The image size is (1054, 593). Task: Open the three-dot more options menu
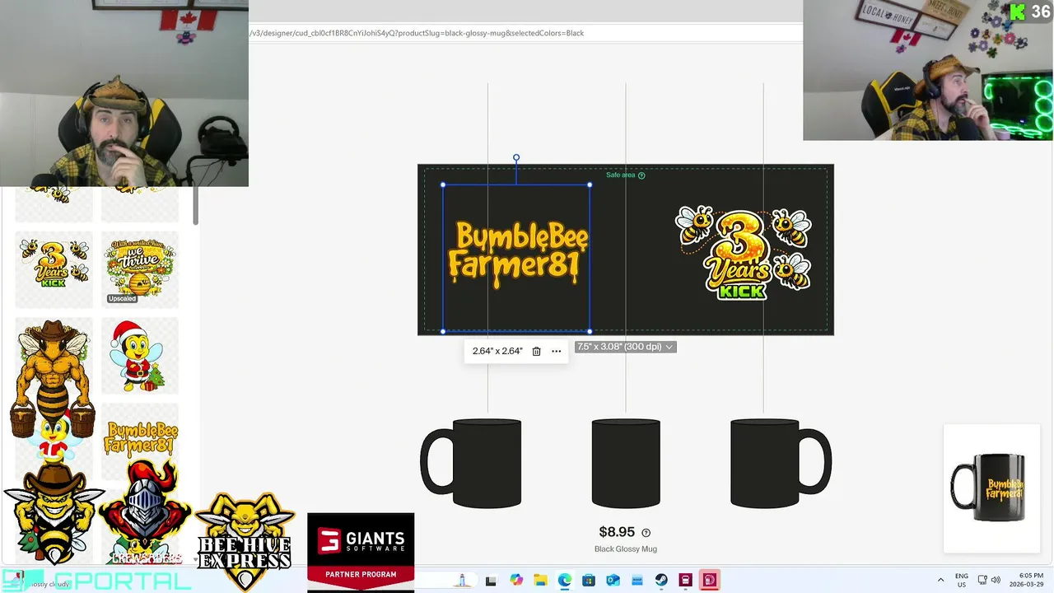pyautogui.click(x=557, y=351)
